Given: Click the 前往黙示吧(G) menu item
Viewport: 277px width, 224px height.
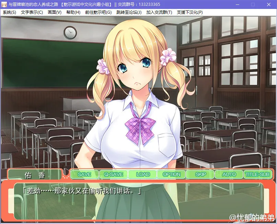Looking at the screenshot, I should tap(99, 12).
